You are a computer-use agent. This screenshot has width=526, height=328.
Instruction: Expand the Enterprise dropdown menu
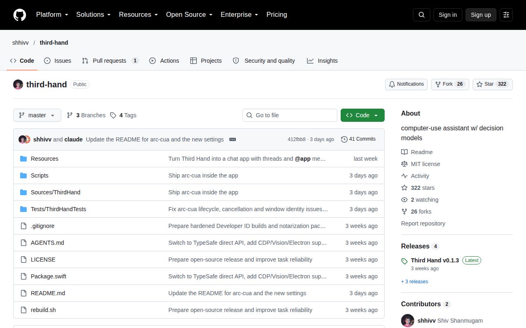[x=240, y=15]
